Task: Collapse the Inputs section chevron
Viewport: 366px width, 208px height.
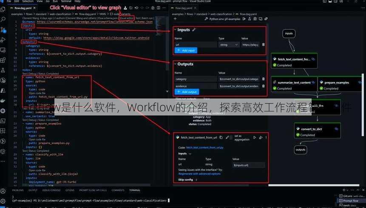Action: tap(175, 30)
